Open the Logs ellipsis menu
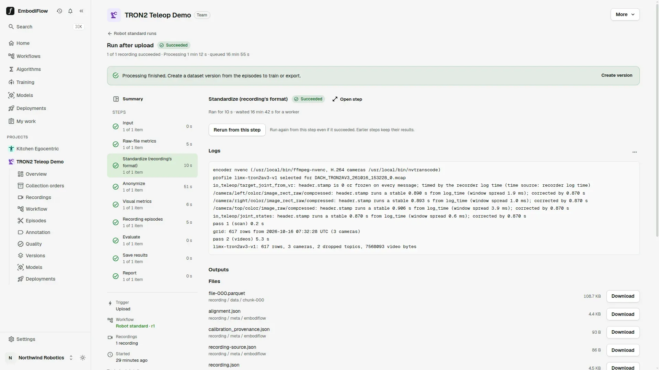This screenshot has height=370, width=659. (x=635, y=152)
